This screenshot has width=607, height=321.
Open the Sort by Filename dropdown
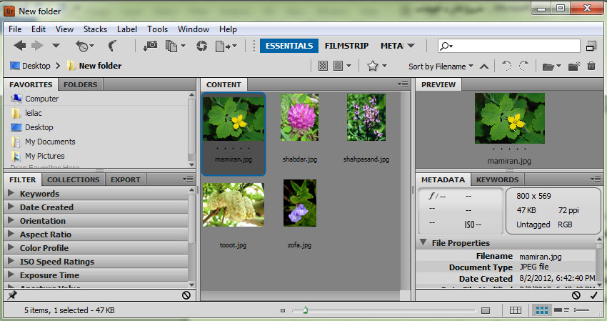pos(441,66)
